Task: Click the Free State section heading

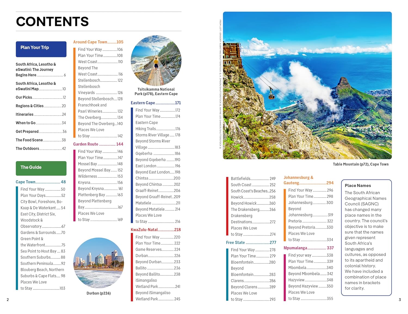Action: (x=251, y=242)
